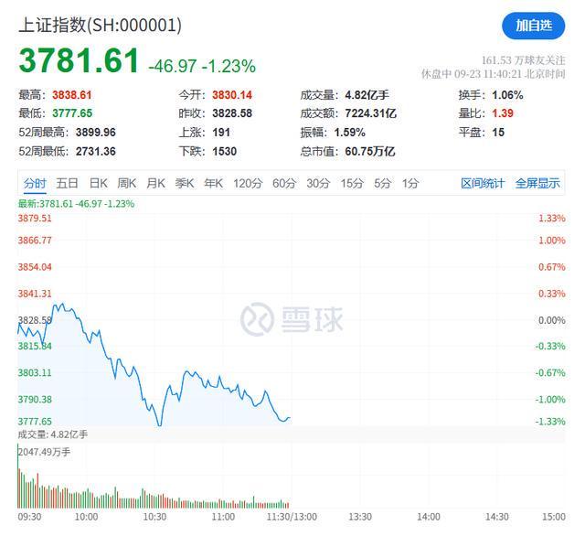This screenshot has width=585, height=536.
Task: Select the 季K tab
Action: 185,183
